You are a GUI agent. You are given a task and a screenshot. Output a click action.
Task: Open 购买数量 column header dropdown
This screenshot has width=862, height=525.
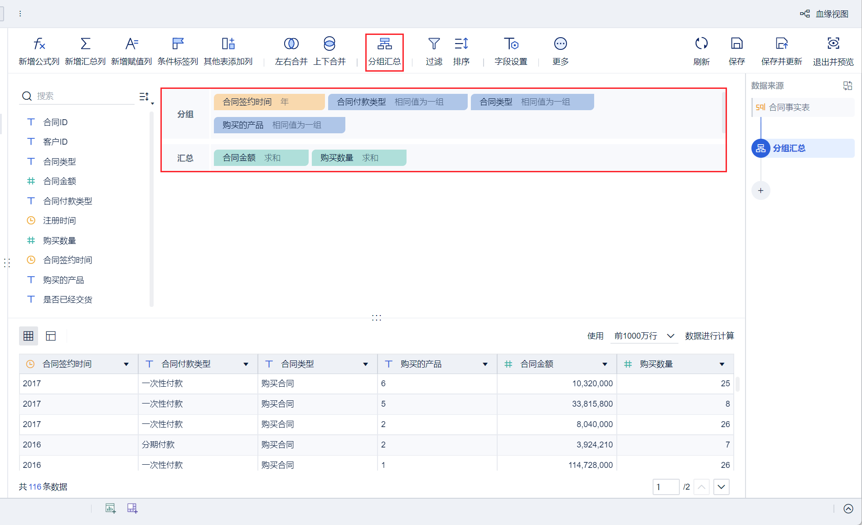722,364
